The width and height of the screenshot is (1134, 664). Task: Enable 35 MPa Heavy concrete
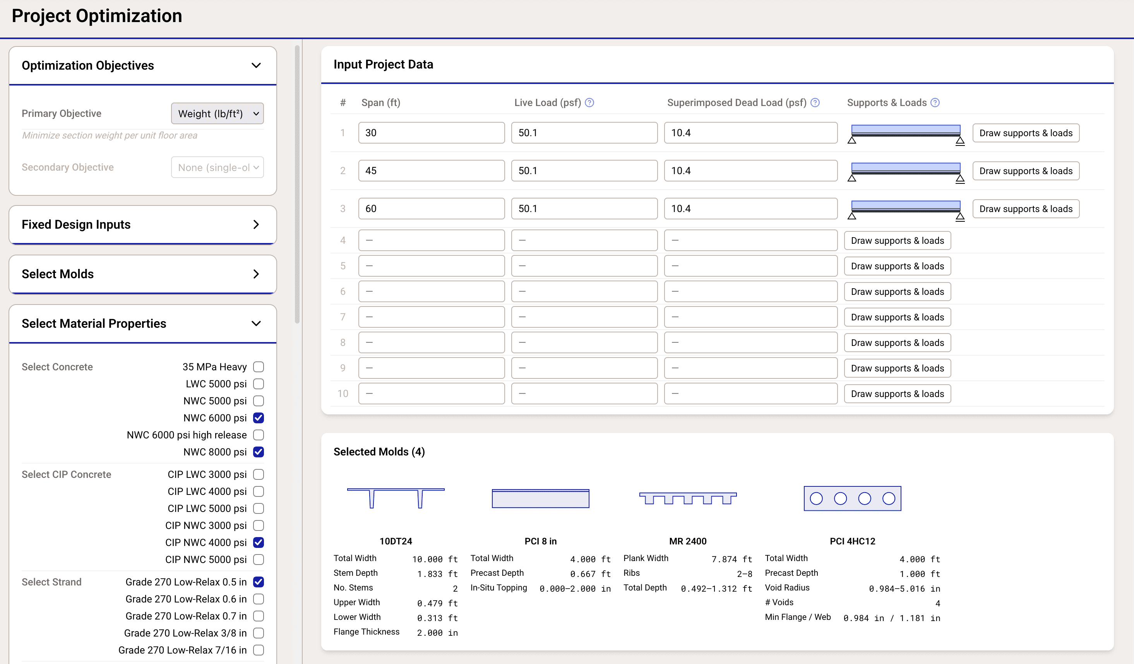[258, 367]
